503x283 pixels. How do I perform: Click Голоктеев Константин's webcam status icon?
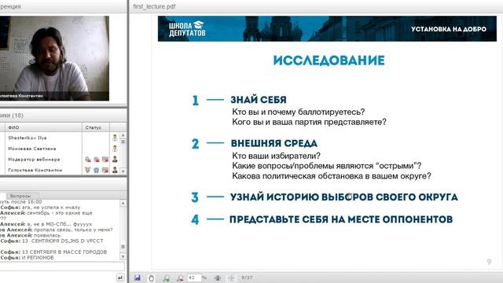point(97,170)
